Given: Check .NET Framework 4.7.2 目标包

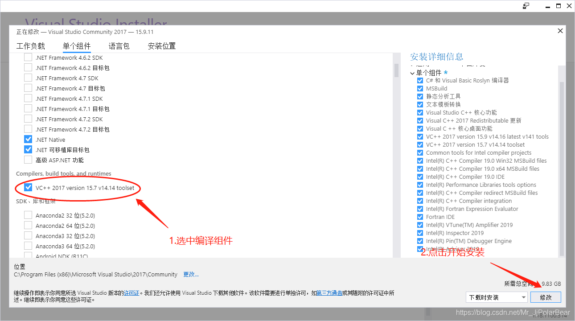Looking at the screenshot, I should (x=28, y=129).
